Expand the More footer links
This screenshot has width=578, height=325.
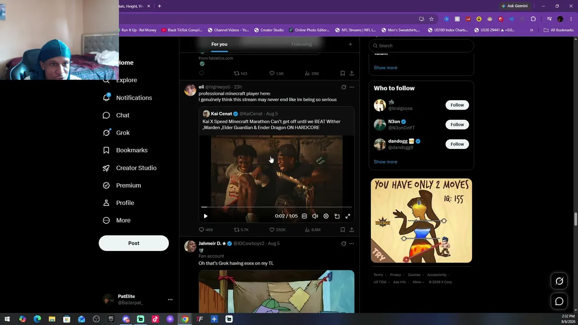(419, 282)
